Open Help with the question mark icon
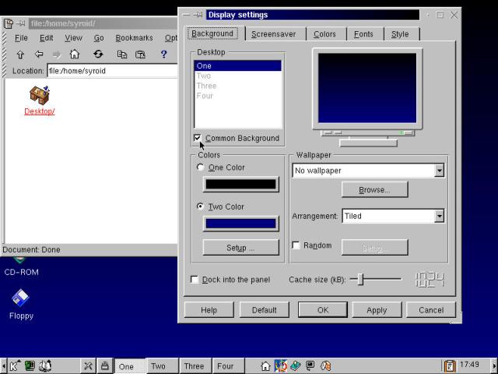The image size is (498, 374). 163,55
